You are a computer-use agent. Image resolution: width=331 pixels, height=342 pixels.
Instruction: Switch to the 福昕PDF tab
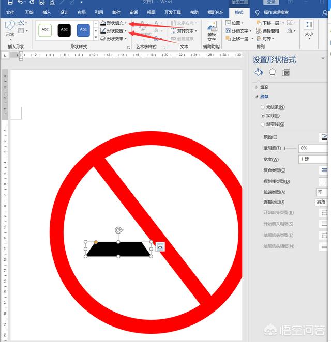(x=215, y=12)
